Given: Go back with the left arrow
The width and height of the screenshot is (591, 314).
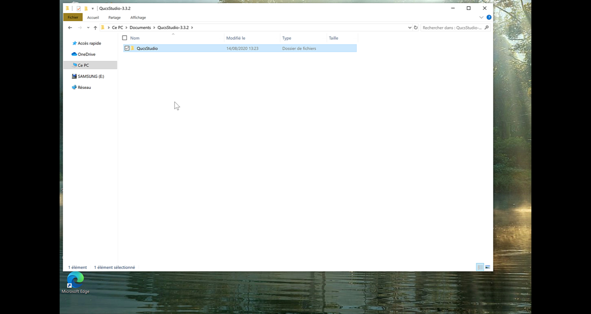Looking at the screenshot, I should [x=70, y=28].
